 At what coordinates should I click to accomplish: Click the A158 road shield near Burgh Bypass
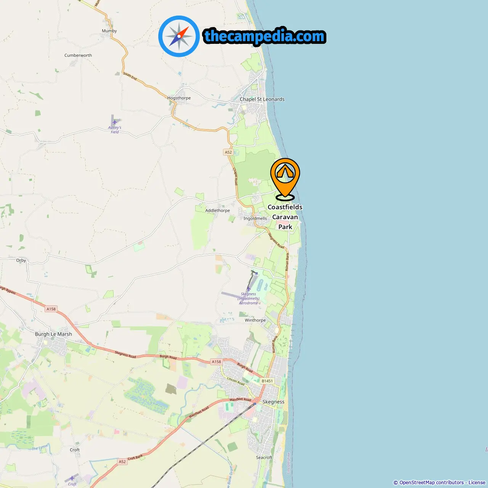coord(51,309)
